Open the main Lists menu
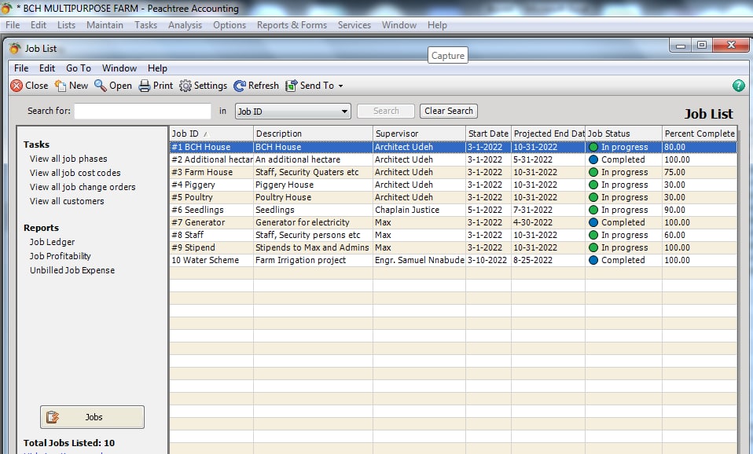This screenshot has width=753, height=454. pos(66,25)
